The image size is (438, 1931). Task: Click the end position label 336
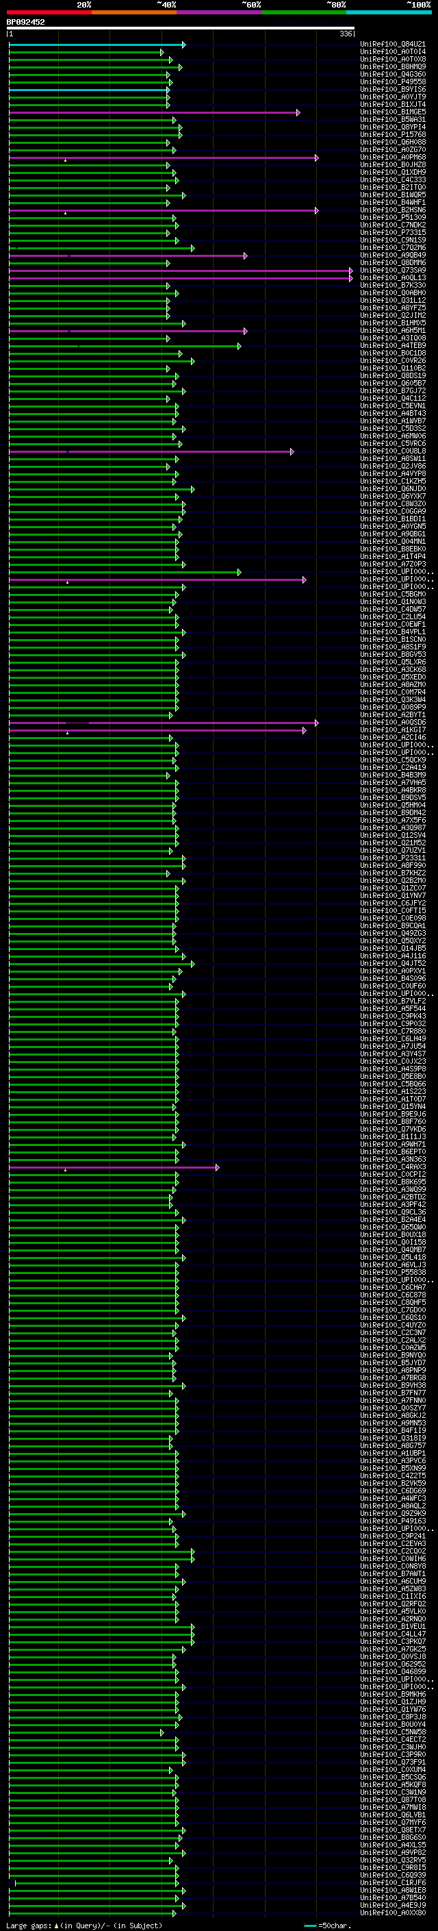pos(345,34)
